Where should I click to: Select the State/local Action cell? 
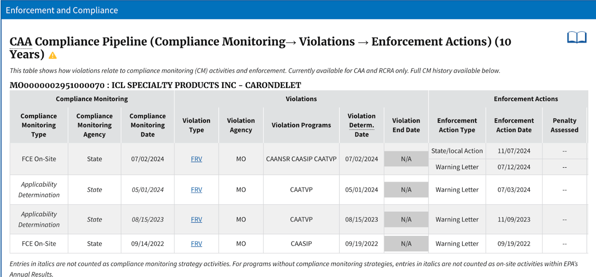[457, 151]
